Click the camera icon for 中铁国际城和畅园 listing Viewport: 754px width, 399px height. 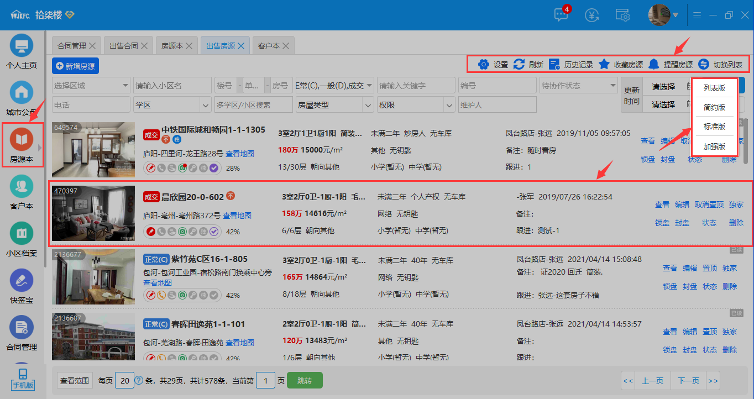pyautogui.click(x=182, y=168)
